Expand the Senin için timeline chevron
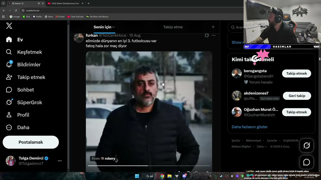Screen dimensions: 321x180 pyautogui.click(x=113, y=27)
